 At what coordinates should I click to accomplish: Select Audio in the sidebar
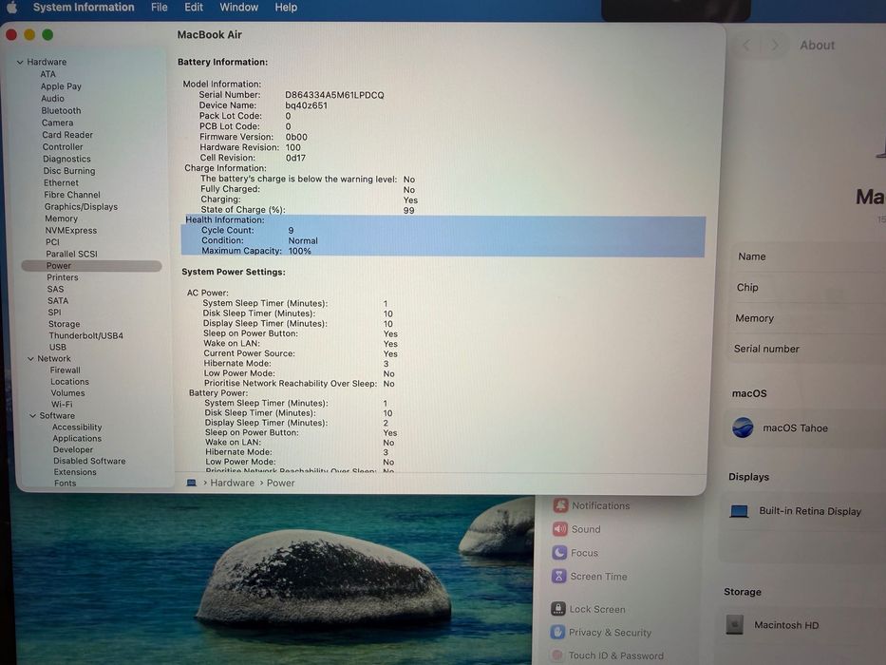pos(52,99)
